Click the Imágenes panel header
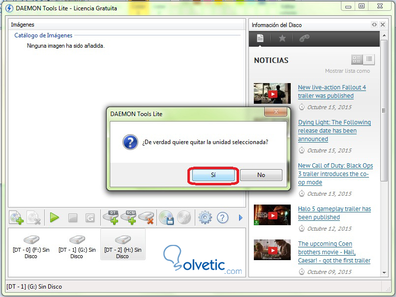 [127, 25]
